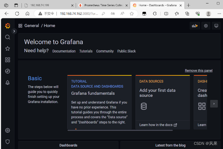Go to browser home page
Screen dimensions: 223x149
point(27,13)
